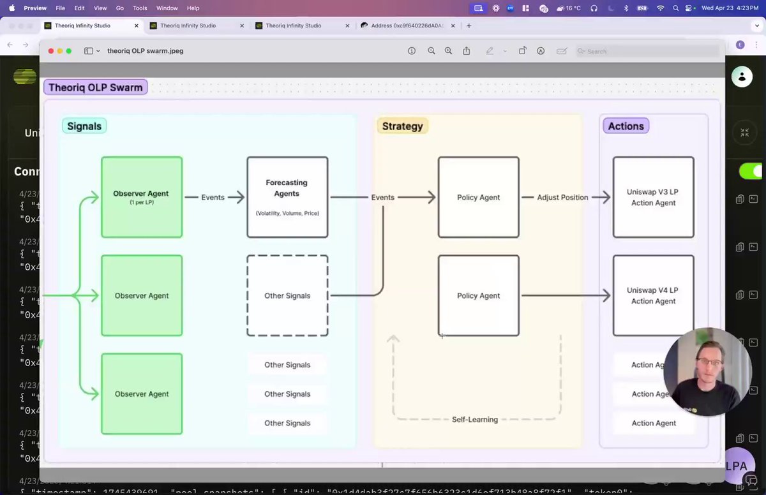Click the dashed-border Other Signals box

click(287, 295)
